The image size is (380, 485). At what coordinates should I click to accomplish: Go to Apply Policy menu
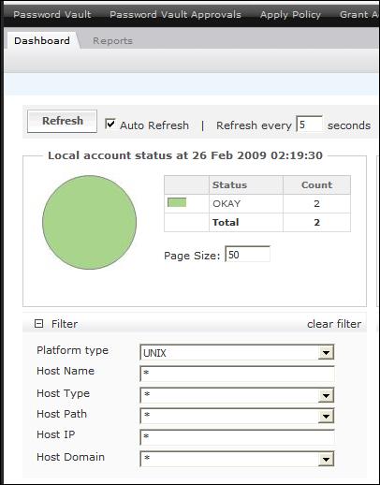pyautogui.click(x=290, y=15)
